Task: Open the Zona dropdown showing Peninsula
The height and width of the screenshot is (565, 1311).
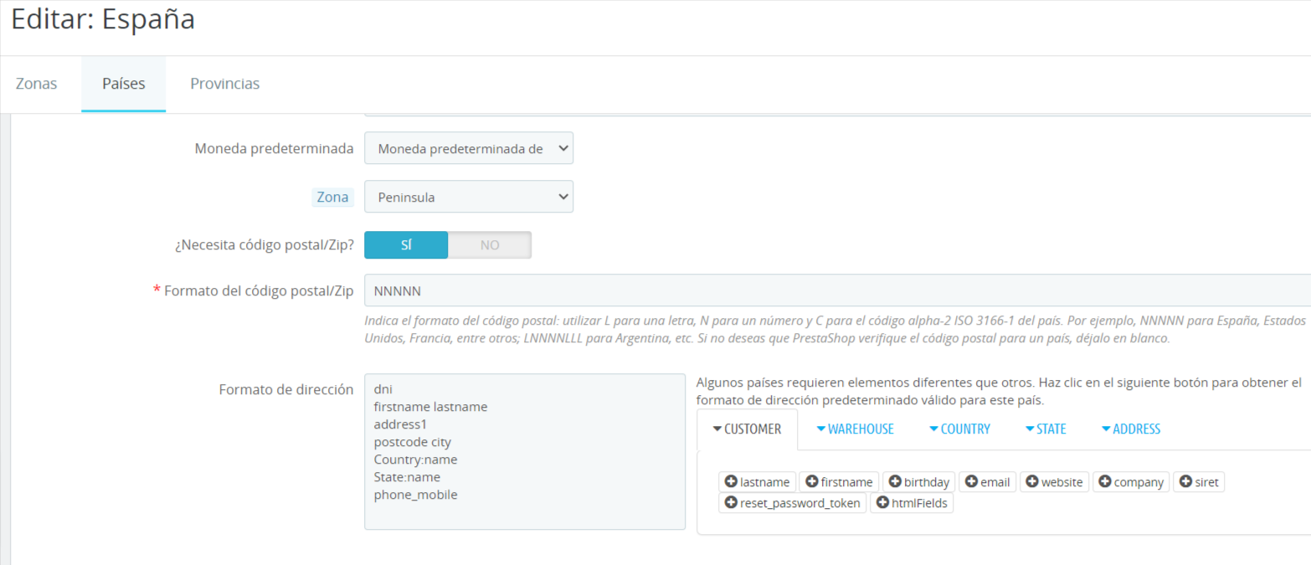Action: (x=469, y=198)
